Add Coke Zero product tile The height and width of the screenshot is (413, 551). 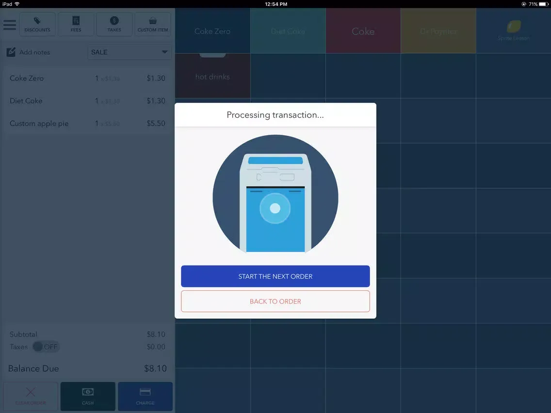coord(212,31)
